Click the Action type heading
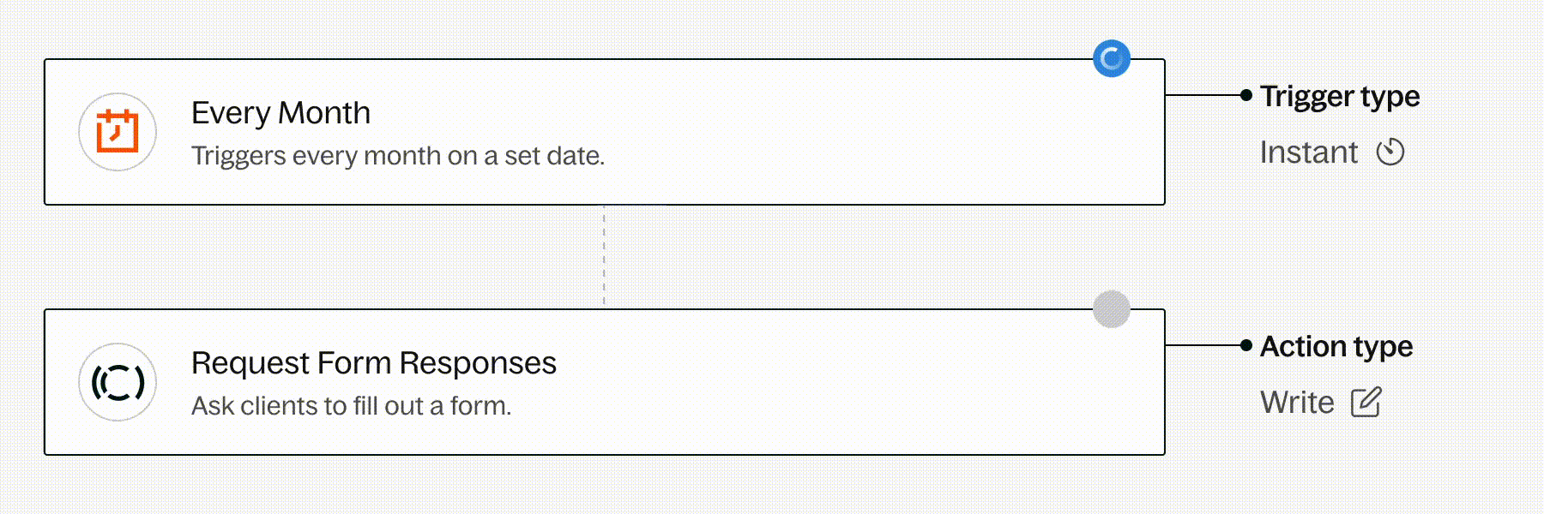 pyautogui.click(x=1336, y=347)
